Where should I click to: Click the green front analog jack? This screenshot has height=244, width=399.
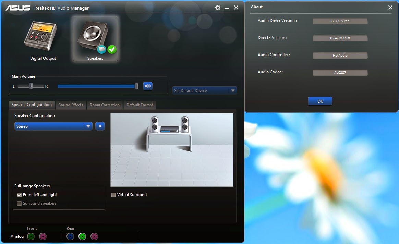point(31,236)
